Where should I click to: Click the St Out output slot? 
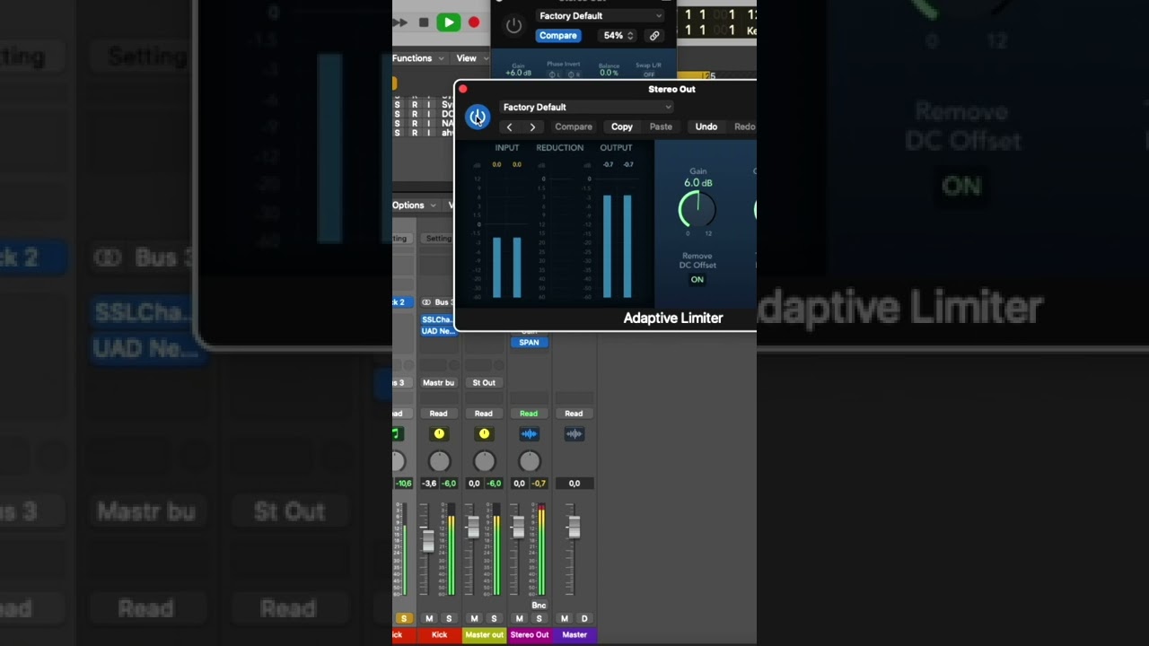click(x=484, y=383)
